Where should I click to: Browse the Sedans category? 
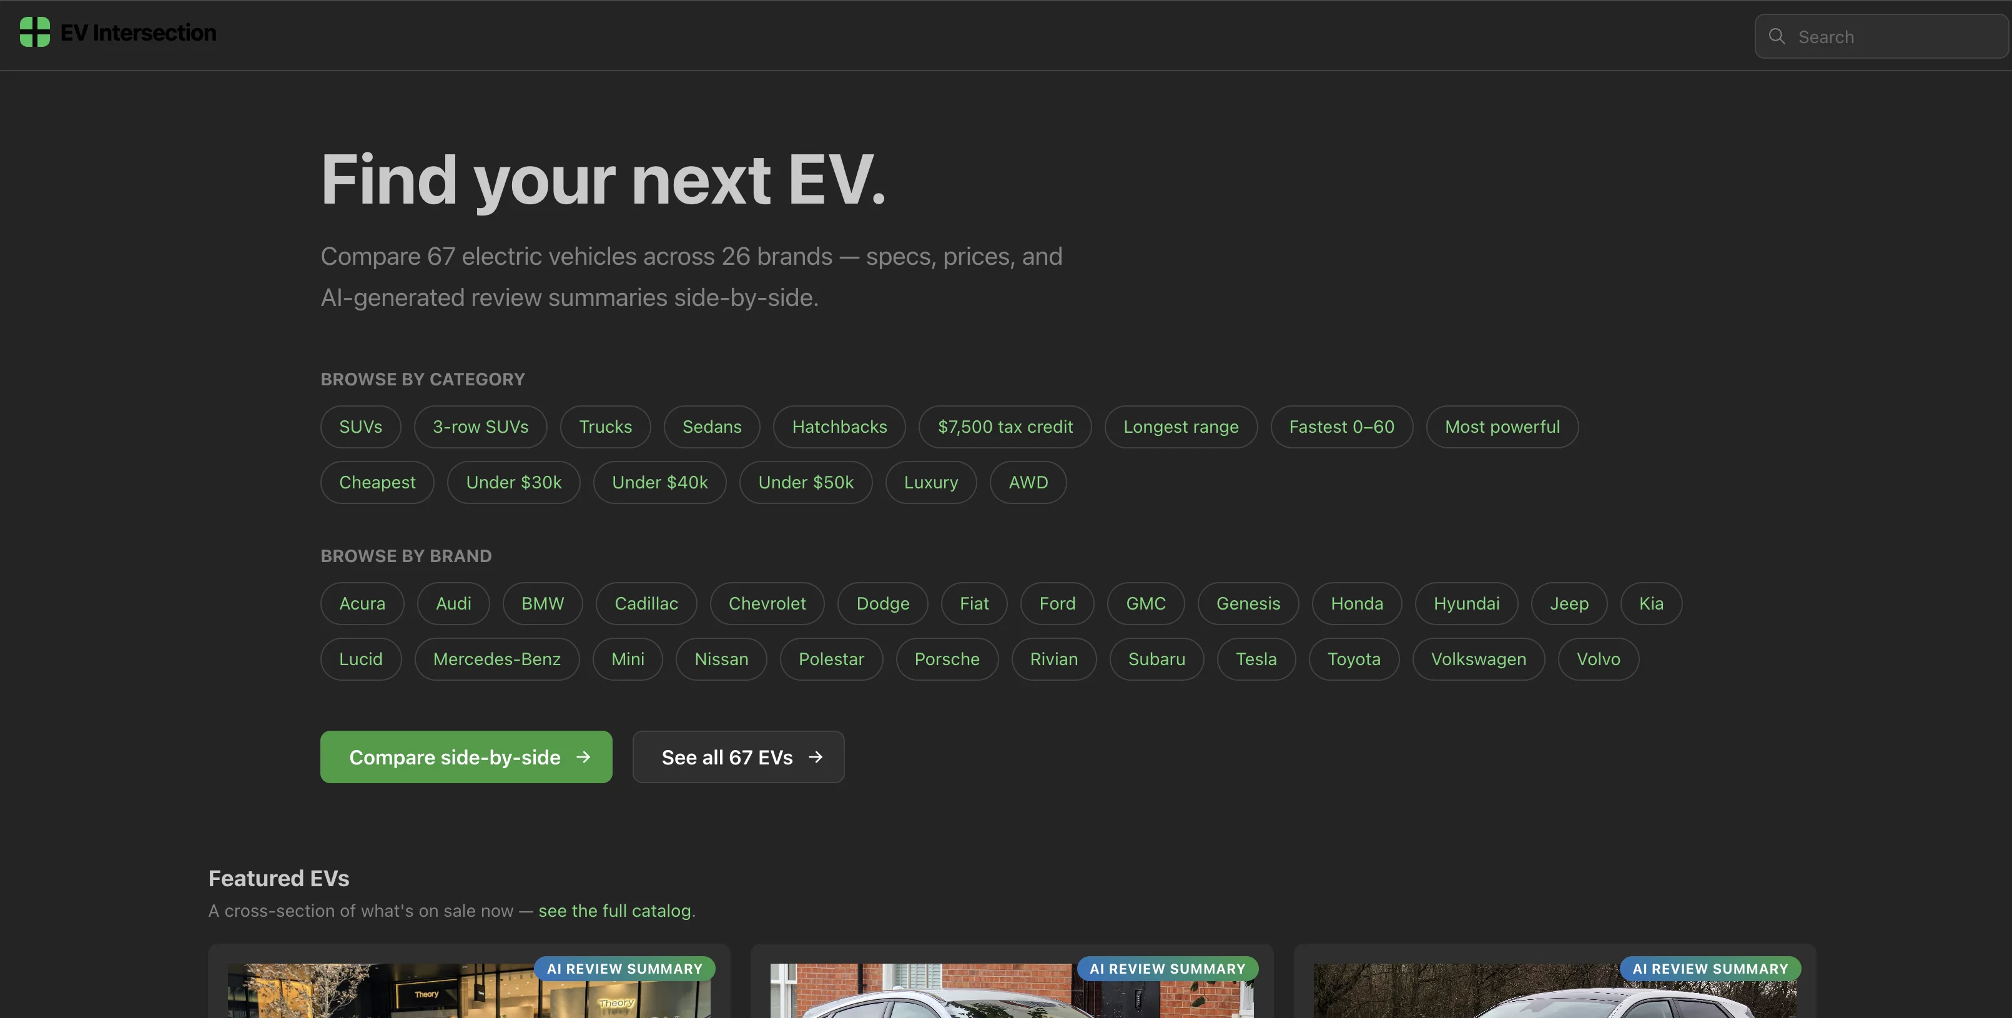point(711,427)
